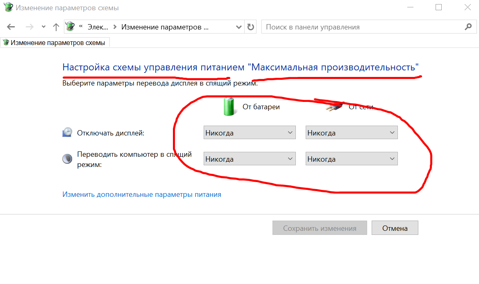
Task: Click the up arrow to parent folder
Action: [x=56, y=27]
